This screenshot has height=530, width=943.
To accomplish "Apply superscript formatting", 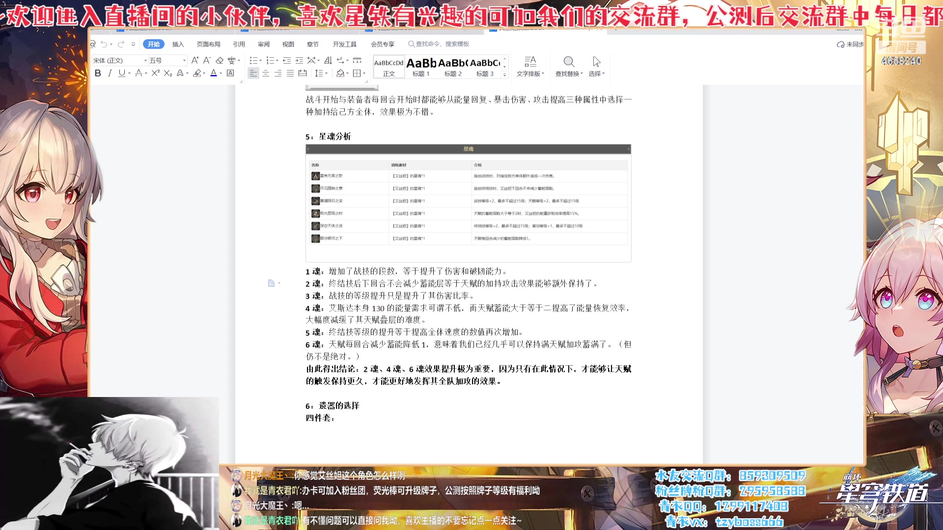I will coord(155,73).
